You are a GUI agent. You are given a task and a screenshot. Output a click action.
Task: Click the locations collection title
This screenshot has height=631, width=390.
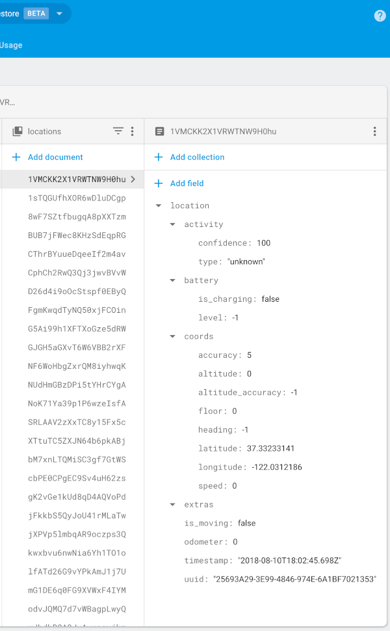pyautogui.click(x=44, y=131)
